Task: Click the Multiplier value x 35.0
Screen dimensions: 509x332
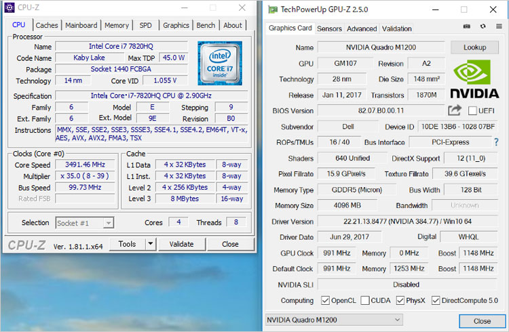Action: [x=85, y=176]
